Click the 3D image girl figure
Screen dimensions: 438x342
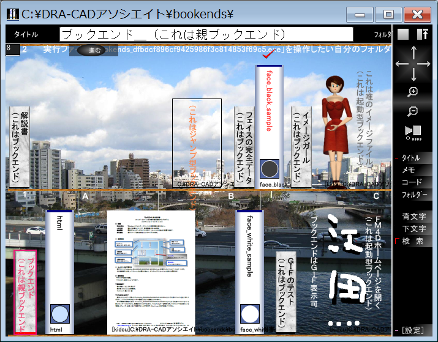point(336,132)
